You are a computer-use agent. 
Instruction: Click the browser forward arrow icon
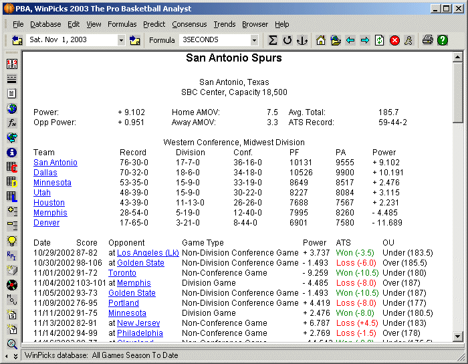pyautogui.click(x=365, y=40)
